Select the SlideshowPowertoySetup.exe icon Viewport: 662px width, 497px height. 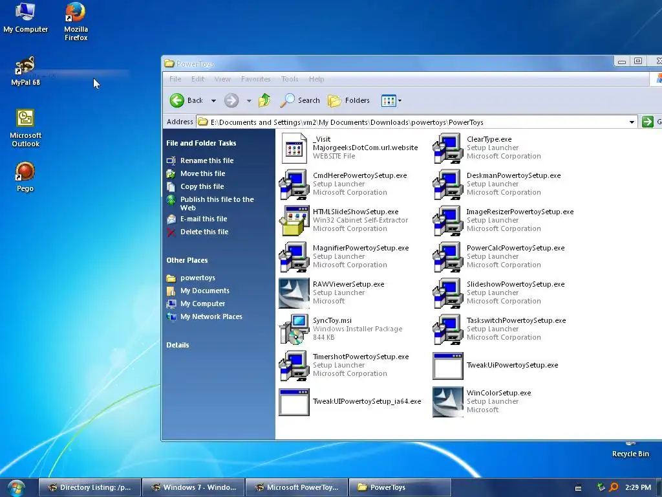point(448,293)
